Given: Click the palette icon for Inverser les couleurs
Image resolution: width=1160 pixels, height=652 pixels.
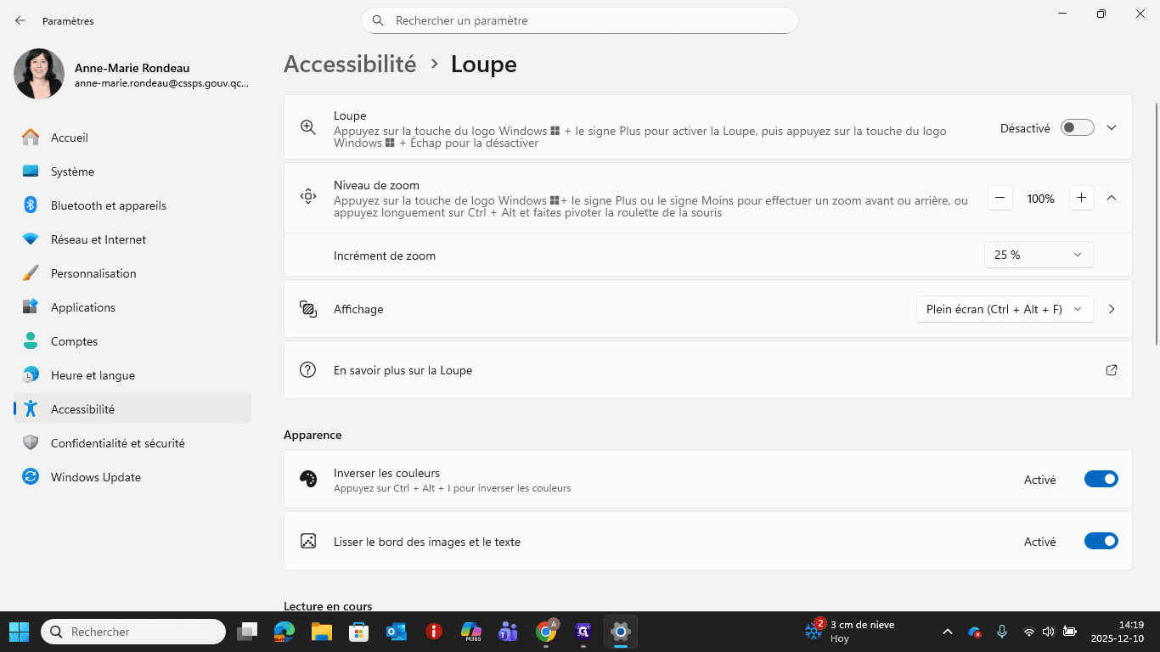Looking at the screenshot, I should (x=308, y=479).
